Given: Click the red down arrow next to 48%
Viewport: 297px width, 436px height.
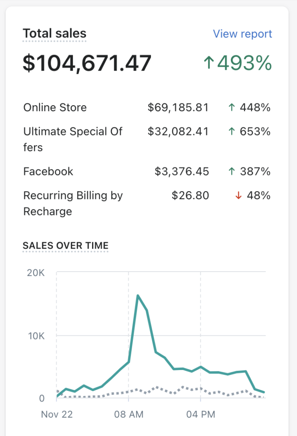Looking at the screenshot, I should [238, 195].
